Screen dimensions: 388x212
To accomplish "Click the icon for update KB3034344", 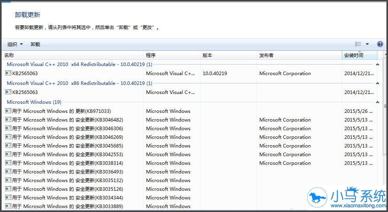I will (x=8, y=198).
